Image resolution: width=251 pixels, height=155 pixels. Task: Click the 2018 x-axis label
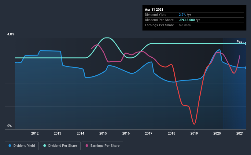pos(172,133)
